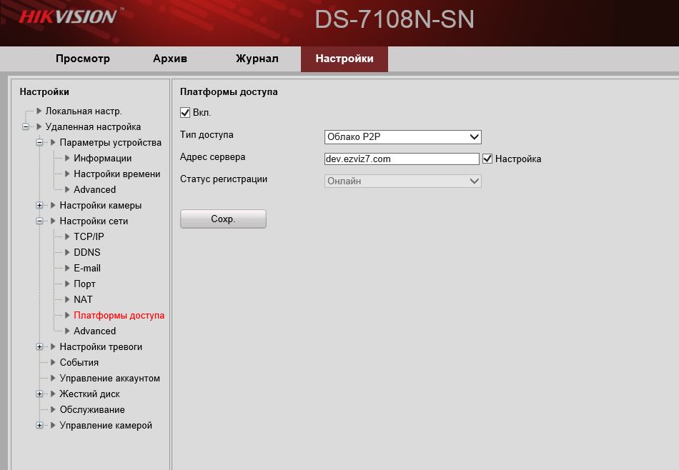Expand the Настройки камеры node

(39, 205)
